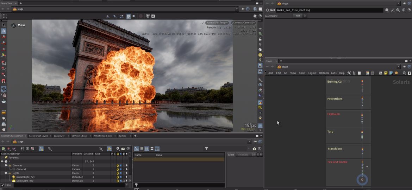Toggle visibility eye for Lights prim
The image size is (412, 190).
pos(120,173)
